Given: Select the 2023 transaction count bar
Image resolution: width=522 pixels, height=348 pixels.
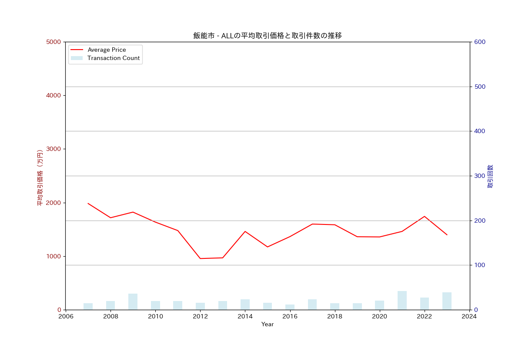Looking at the screenshot, I should pyautogui.click(x=447, y=301).
